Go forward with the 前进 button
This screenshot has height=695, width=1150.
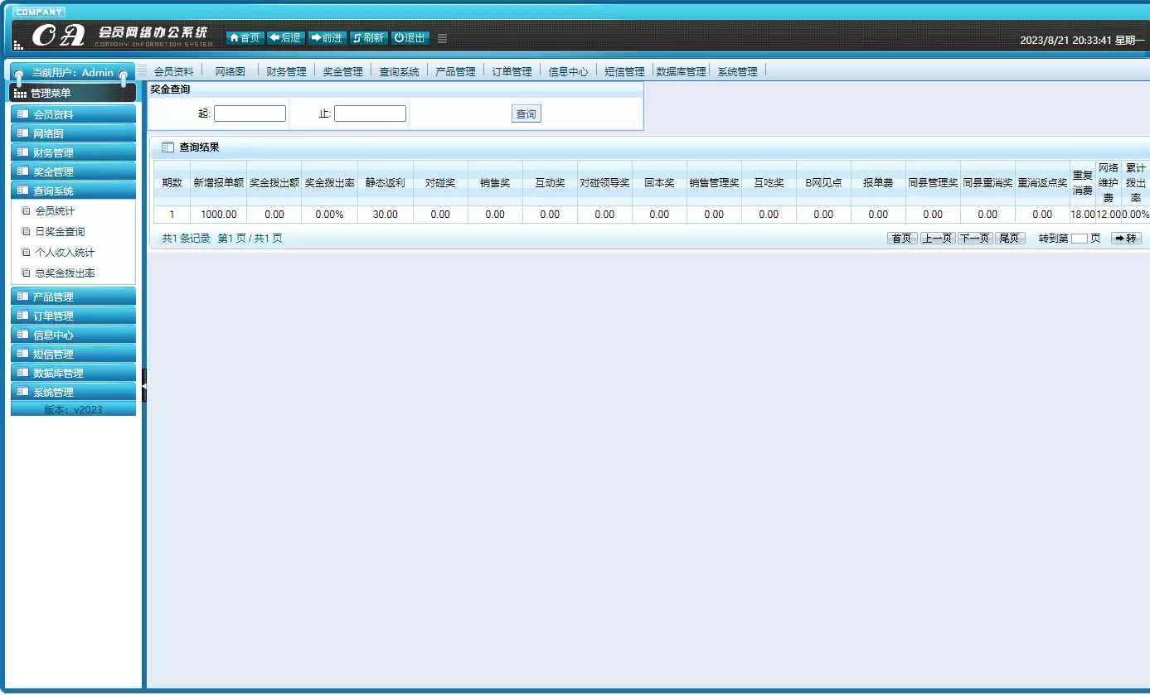click(327, 38)
